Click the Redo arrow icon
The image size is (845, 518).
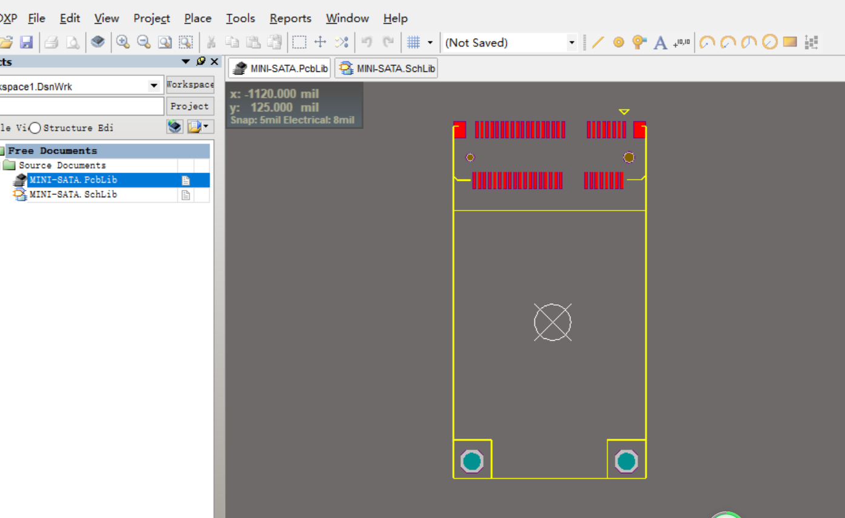(388, 42)
